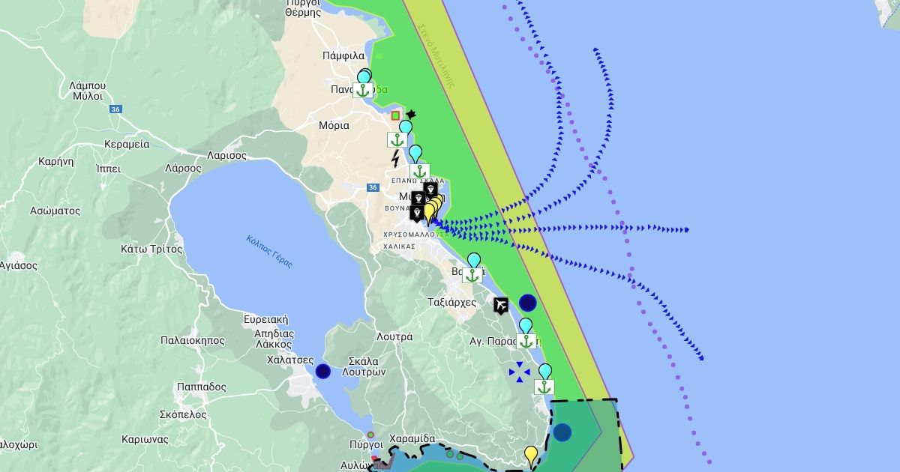Select yellow pin at bottom near dashed line
The width and height of the screenshot is (900, 472).
click(531, 454)
